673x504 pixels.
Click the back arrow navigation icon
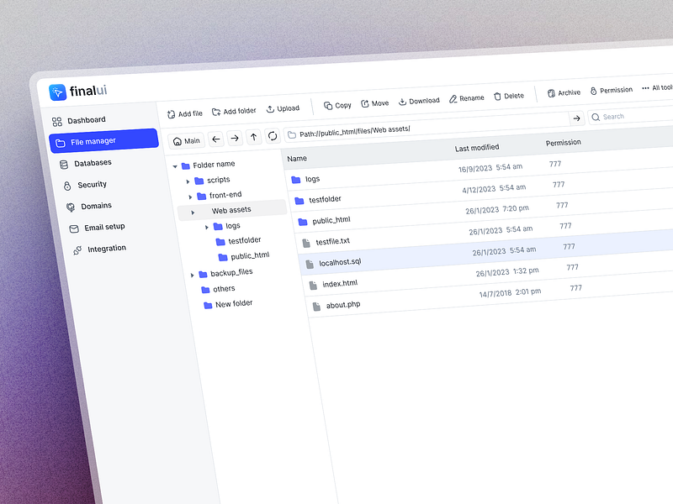(216, 139)
